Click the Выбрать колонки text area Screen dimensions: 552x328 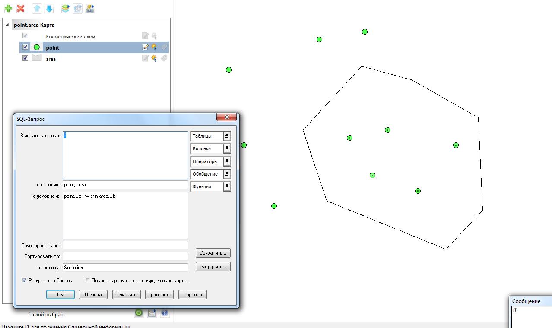click(x=125, y=155)
